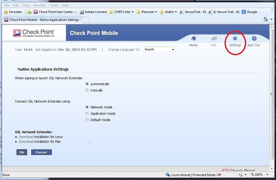276x180 pixels.
Task: Click the zoom magnifier 100% icon
Action: (252, 175)
